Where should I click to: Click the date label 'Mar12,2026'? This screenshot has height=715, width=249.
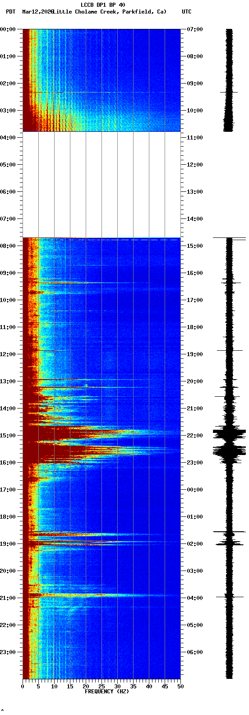(x=37, y=12)
